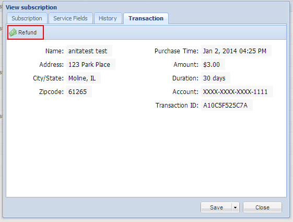Expand the Save button dropdown arrow
293x222 pixels.
point(235,207)
